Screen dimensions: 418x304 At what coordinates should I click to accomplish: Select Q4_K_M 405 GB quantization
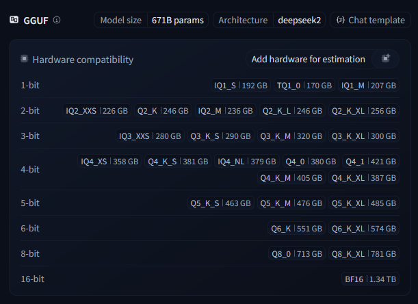coord(291,178)
